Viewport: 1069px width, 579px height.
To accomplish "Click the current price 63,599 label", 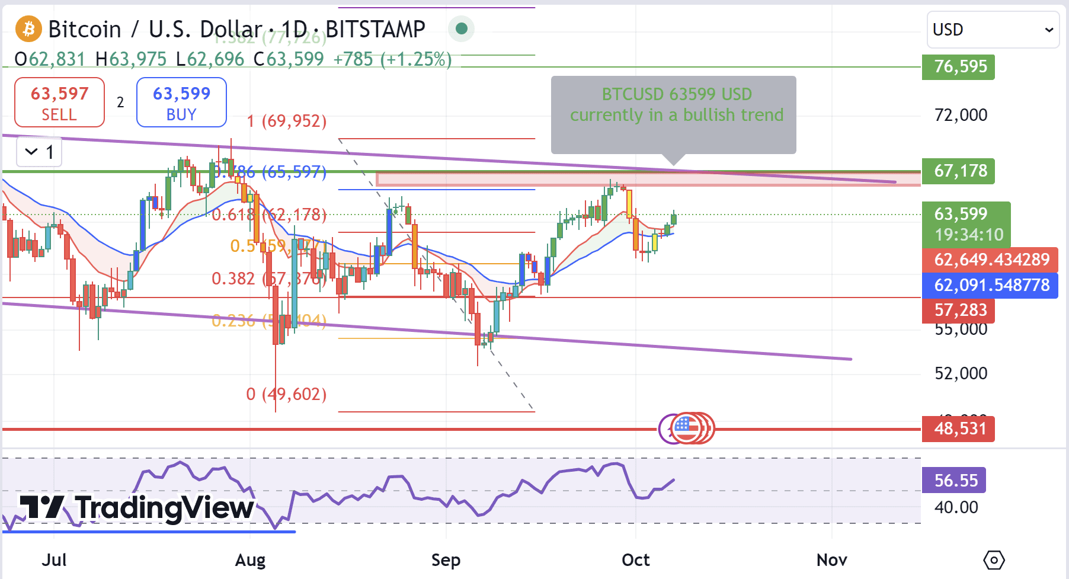I will [966, 225].
